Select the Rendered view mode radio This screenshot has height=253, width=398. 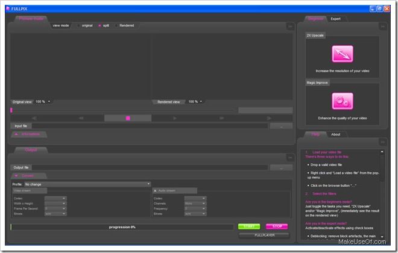(x=116, y=25)
